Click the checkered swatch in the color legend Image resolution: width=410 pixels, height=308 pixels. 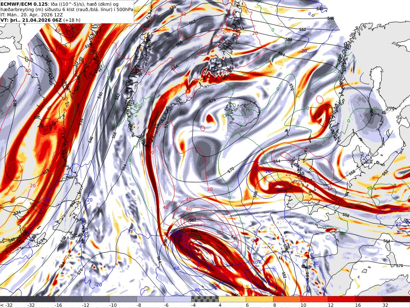tap(205, 299)
